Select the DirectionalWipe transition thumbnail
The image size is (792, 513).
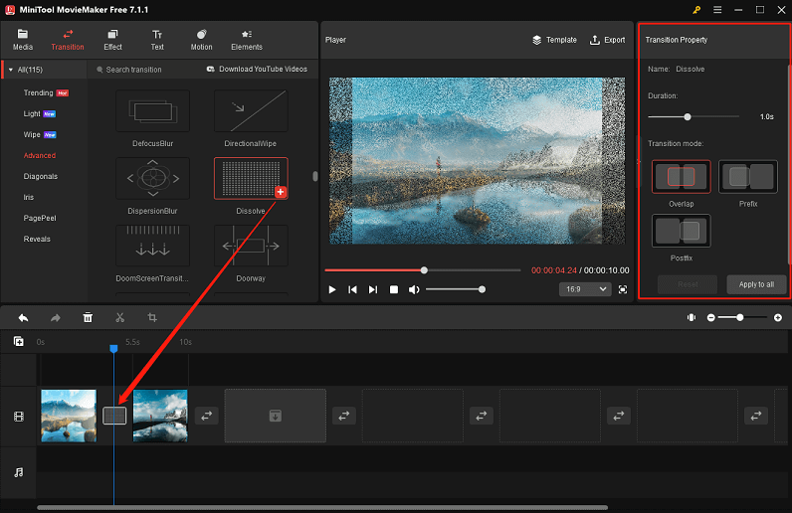(x=251, y=111)
